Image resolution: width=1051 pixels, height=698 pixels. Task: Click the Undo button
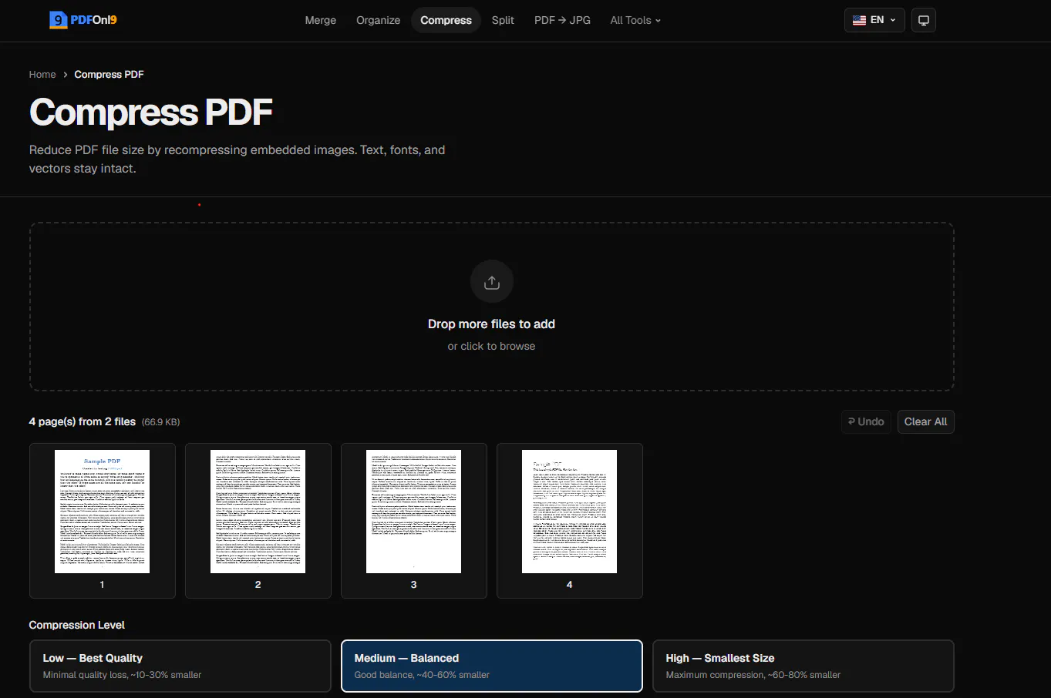866,421
